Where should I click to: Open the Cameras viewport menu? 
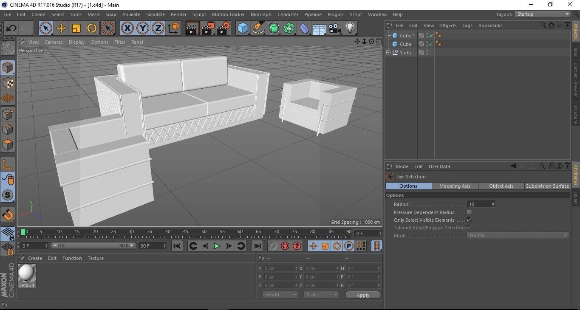(54, 42)
